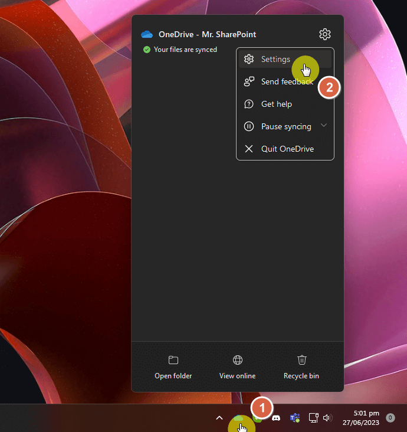The image size is (407, 432).
Task: Click the green synced checkmark icon
Action: coord(147,50)
